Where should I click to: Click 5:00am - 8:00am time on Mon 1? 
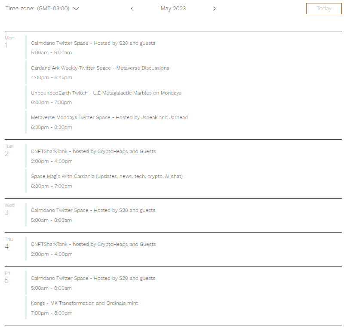coord(51,53)
